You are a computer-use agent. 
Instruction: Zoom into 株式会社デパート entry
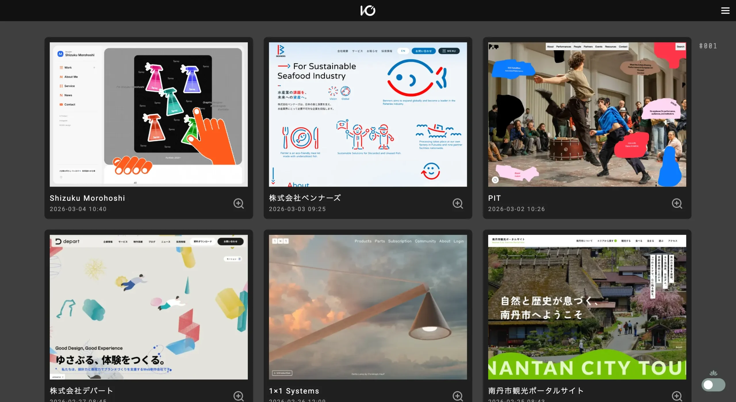238,396
